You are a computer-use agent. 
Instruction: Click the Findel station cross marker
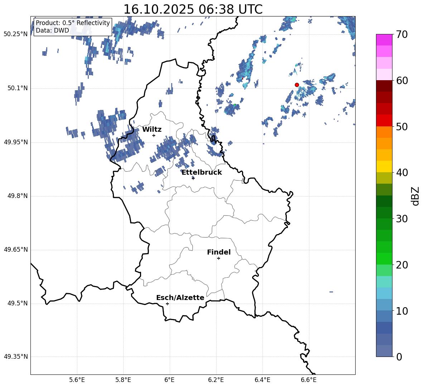[218, 258]
